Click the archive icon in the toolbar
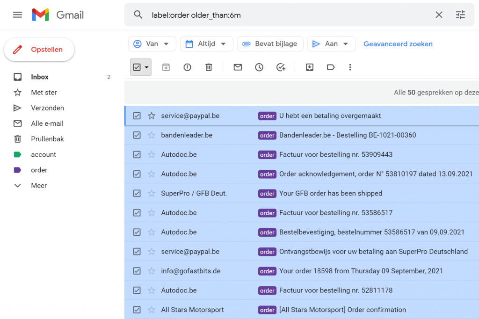The width and height of the screenshot is (479, 319). click(x=166, y=67)
